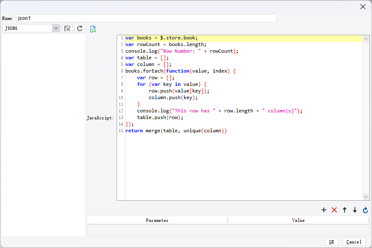Add a new parameter with the plus icon
Image resolution: width=372 pixels, height=248 pixels.
coord(324,210)
